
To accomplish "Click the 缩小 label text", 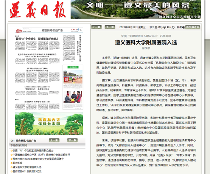I will point(160,27).
